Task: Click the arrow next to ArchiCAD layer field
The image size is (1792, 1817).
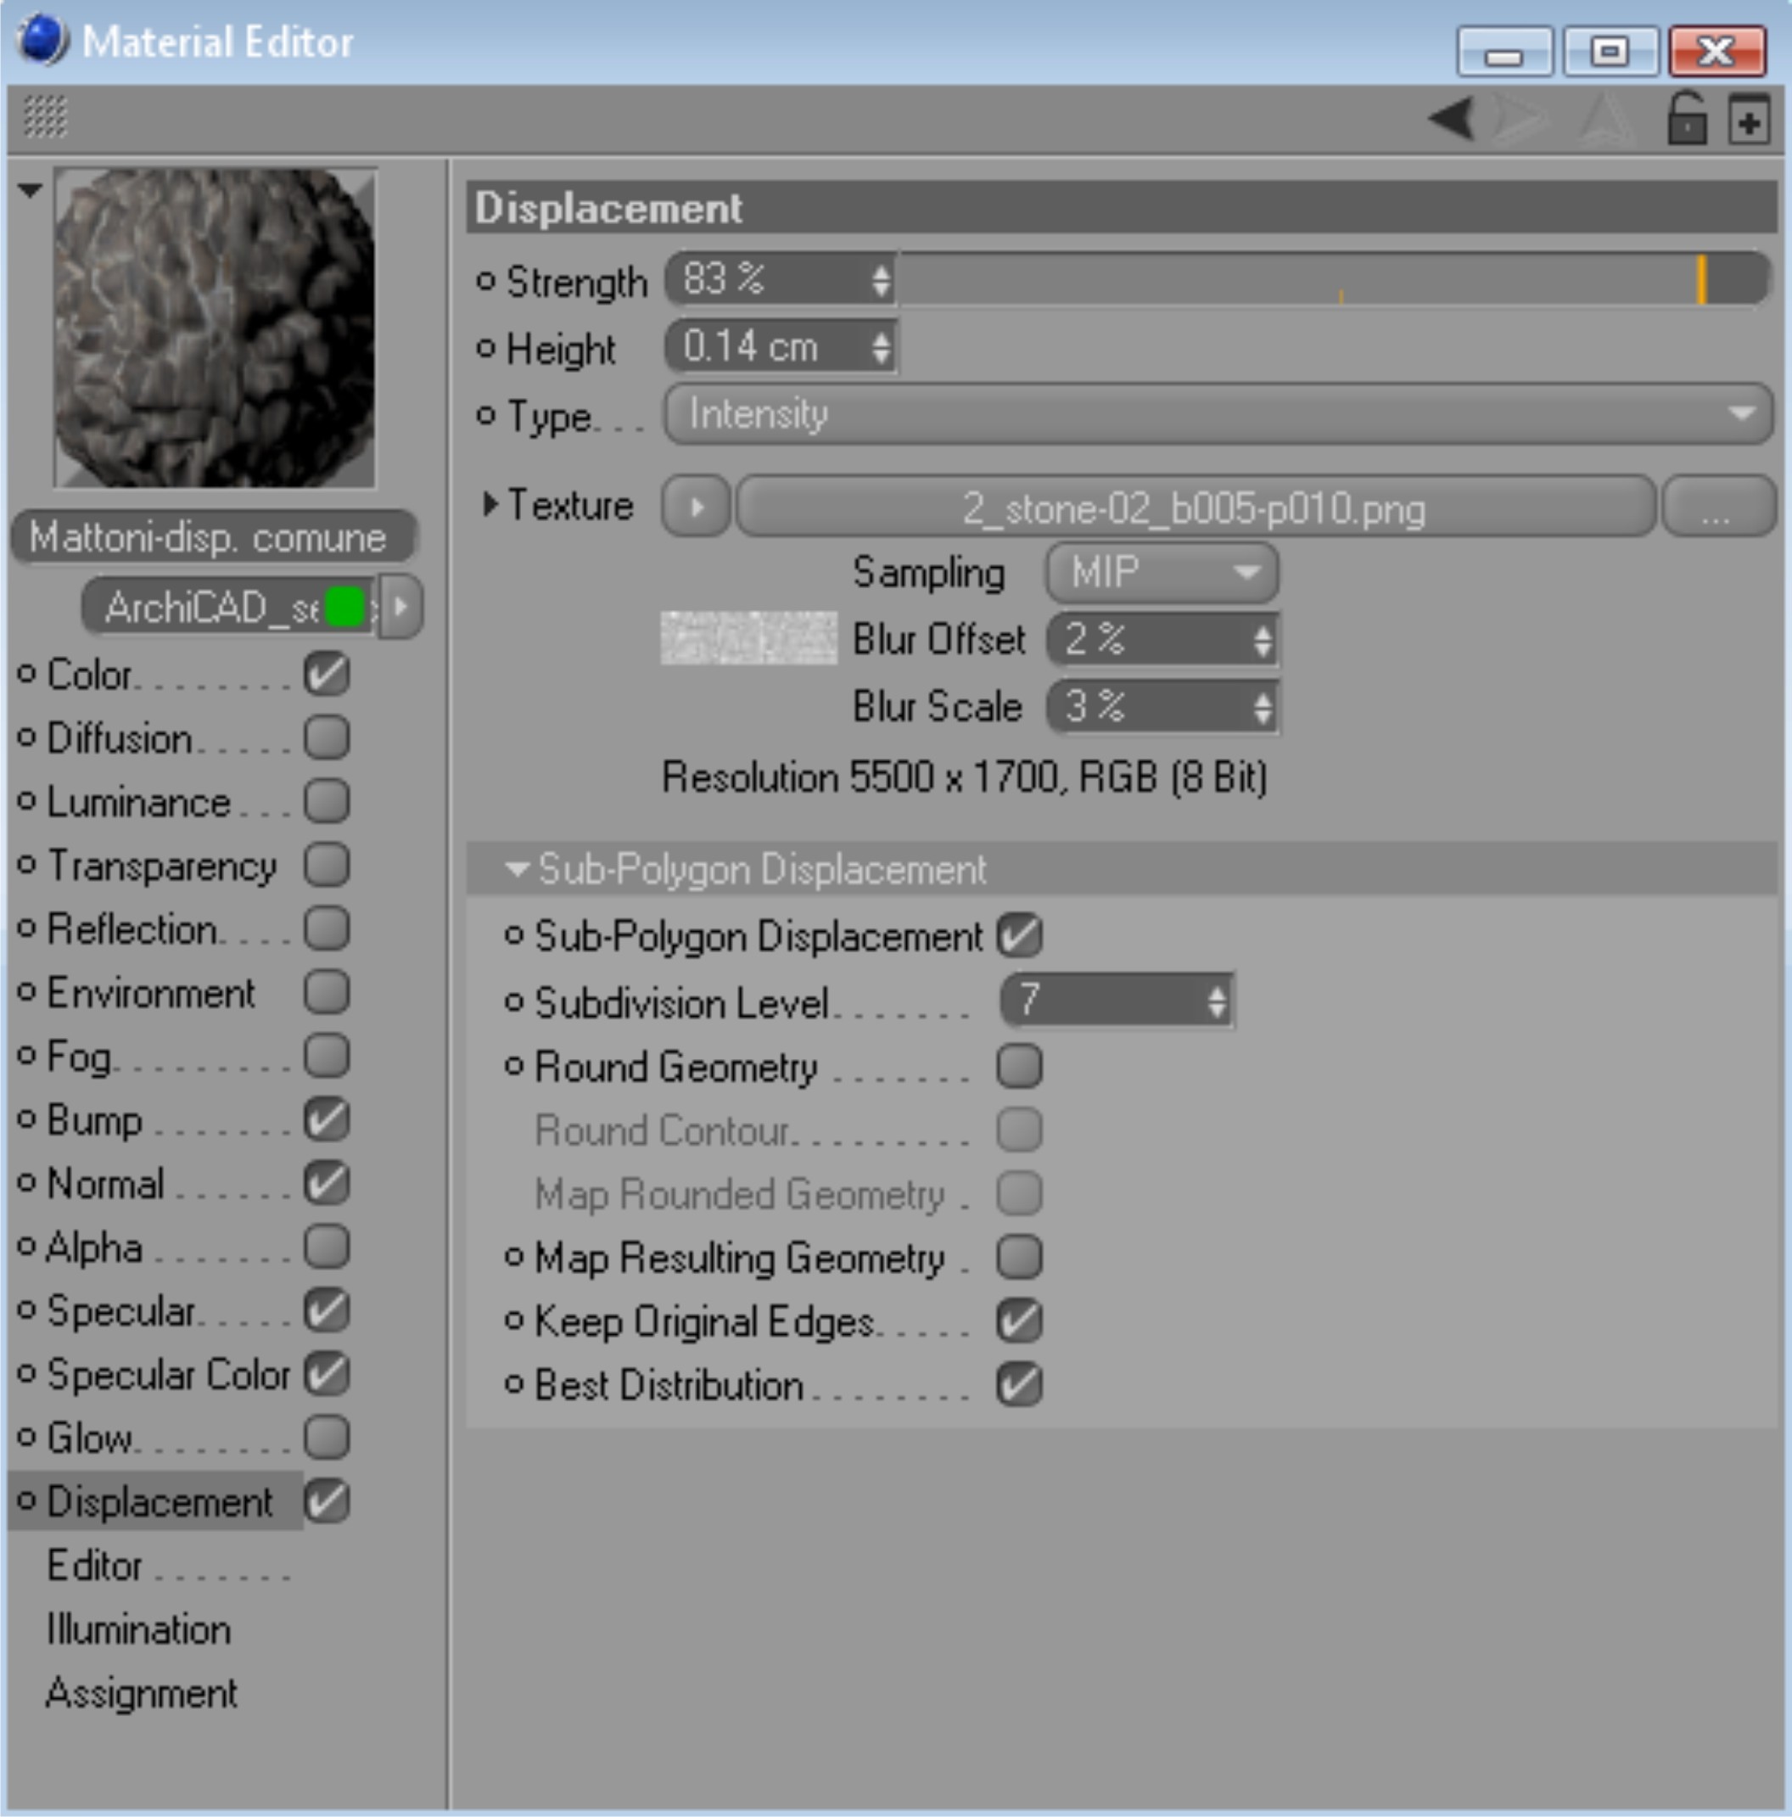Action: pos(401,607)
